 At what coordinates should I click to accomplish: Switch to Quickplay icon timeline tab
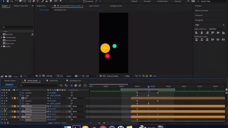(75, 81)
